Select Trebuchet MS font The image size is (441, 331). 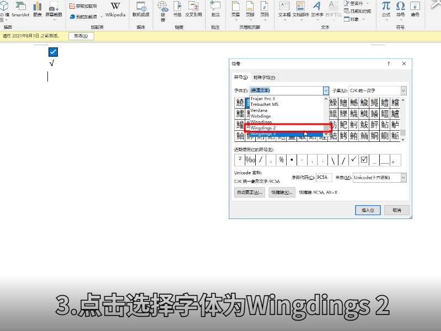(286, 104)
